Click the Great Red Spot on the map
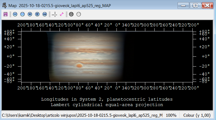This screenshot has height=120, width=216. point(79,65)
